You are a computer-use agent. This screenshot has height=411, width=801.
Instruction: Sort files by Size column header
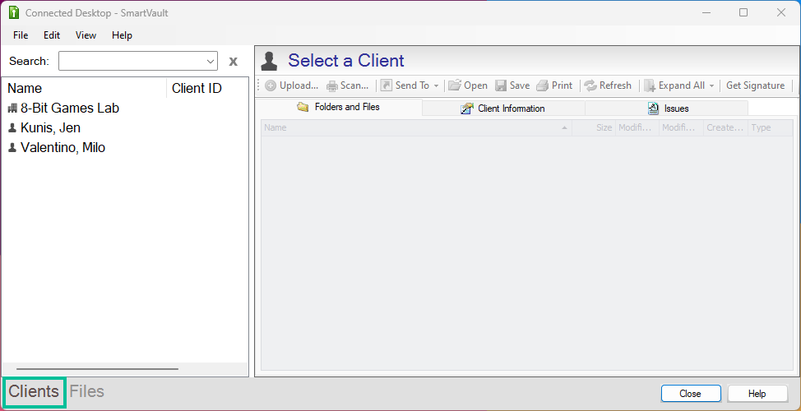pyautogui.click(x=594, y=127)
